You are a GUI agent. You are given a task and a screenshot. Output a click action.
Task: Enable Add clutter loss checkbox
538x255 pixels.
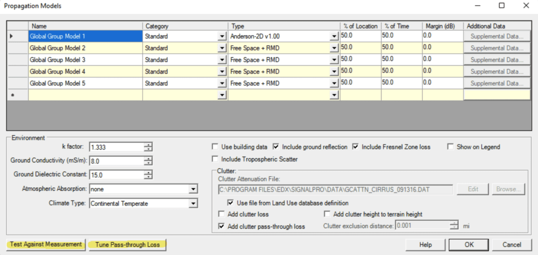tap(221, 214)
